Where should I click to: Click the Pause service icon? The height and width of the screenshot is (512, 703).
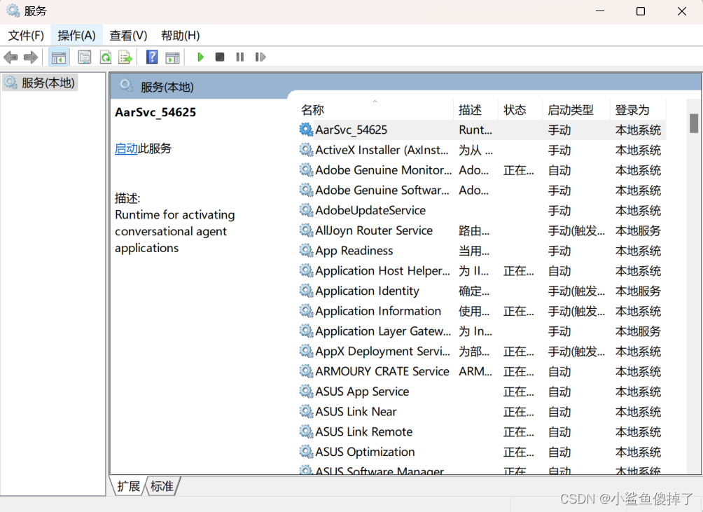coord(240,57)
